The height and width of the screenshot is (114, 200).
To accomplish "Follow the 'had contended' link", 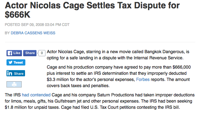I will coord(36,95).
